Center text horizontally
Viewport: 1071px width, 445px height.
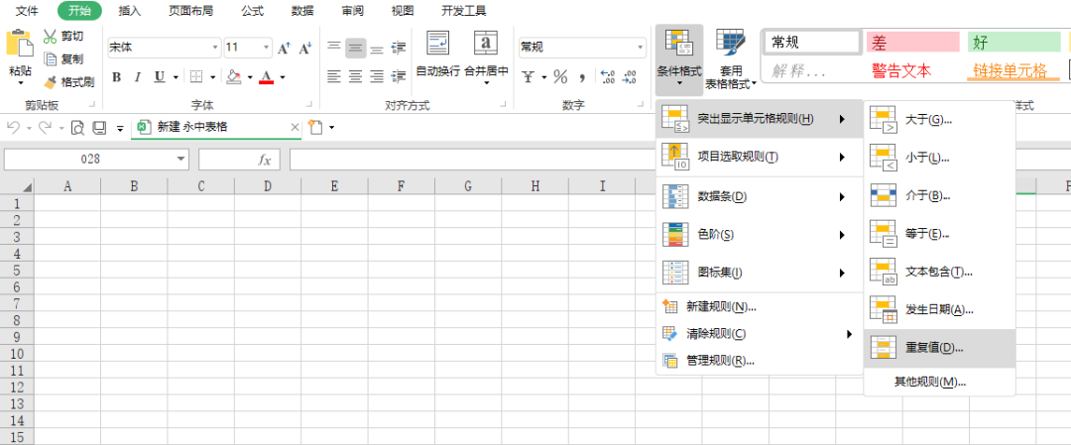pos(355,76)
